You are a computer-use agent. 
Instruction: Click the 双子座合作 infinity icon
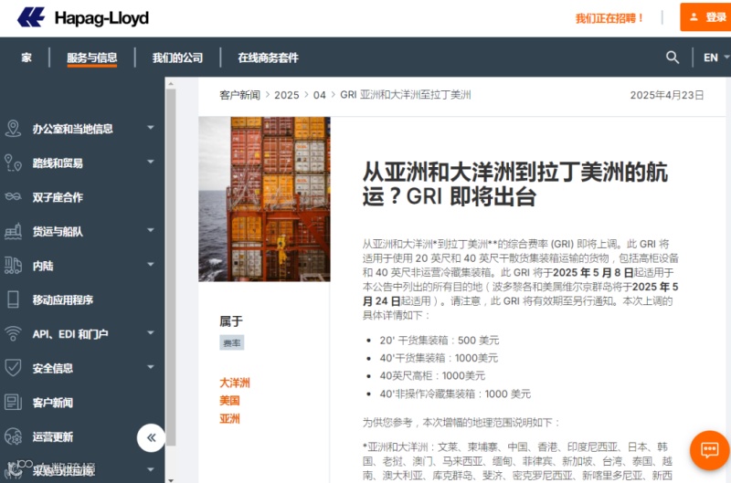(13, 196)
